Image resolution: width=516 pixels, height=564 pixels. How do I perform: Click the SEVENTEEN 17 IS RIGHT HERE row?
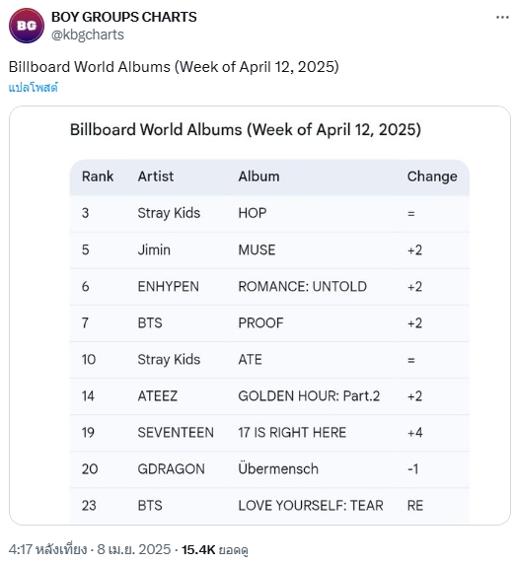(269, 432)
